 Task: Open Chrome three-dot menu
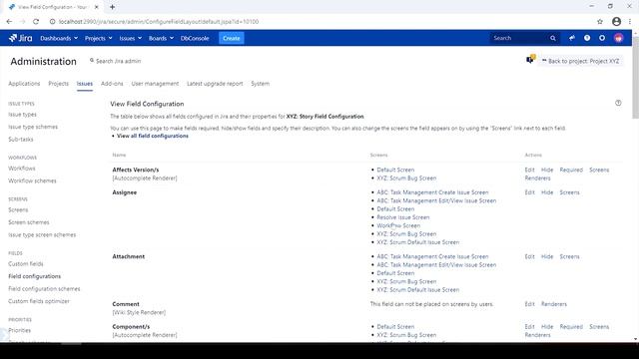pyautogui.click(x=630, y=22)
